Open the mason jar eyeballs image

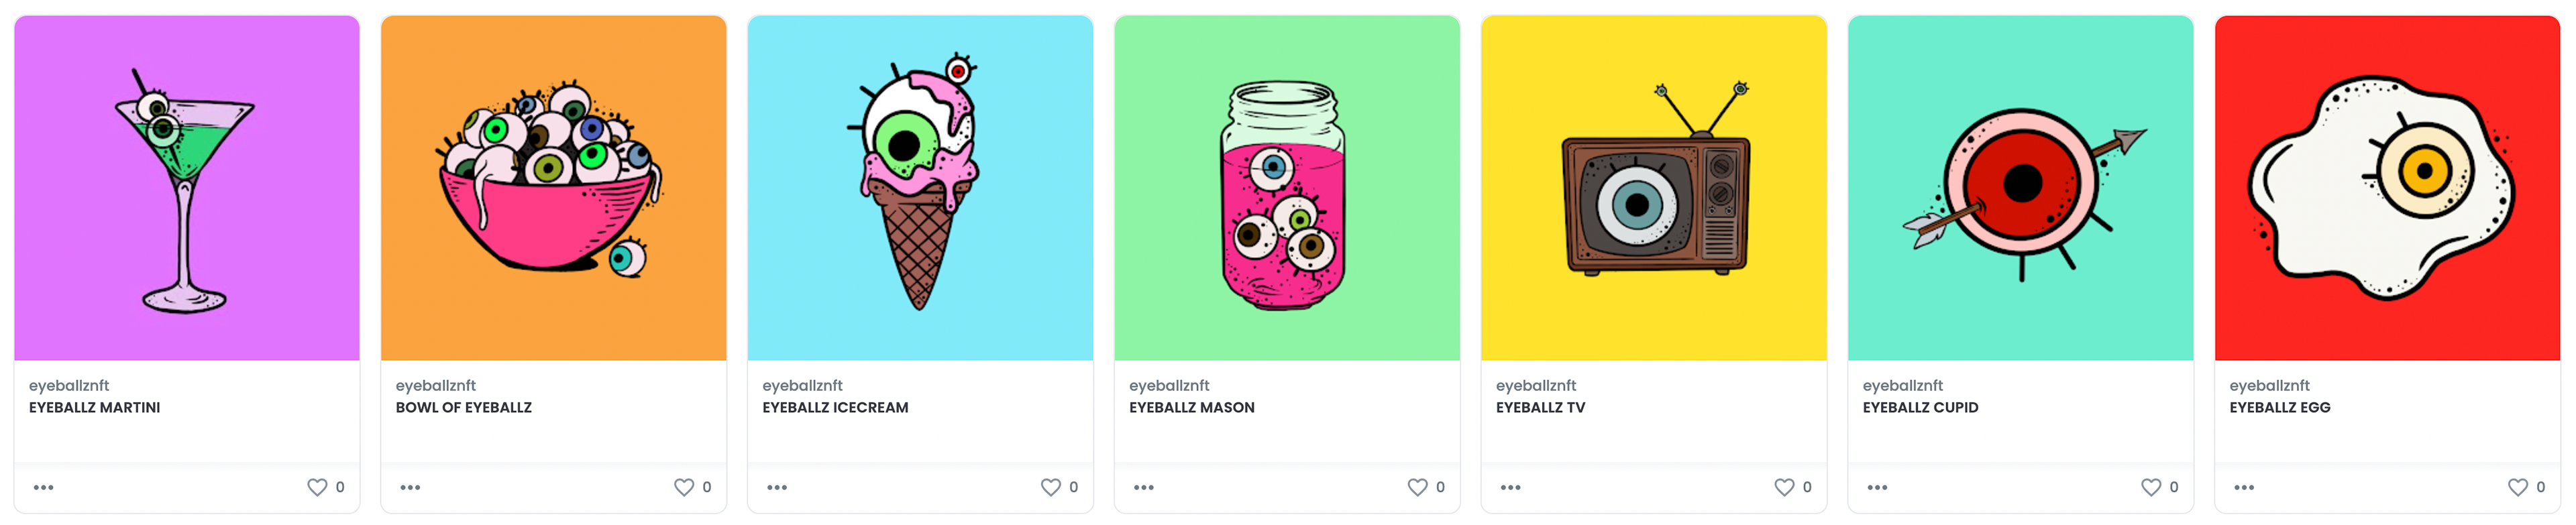point(1287,188)
